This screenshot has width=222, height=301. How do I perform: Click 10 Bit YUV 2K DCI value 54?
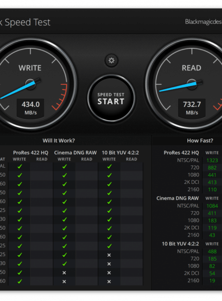click(212, 273)
